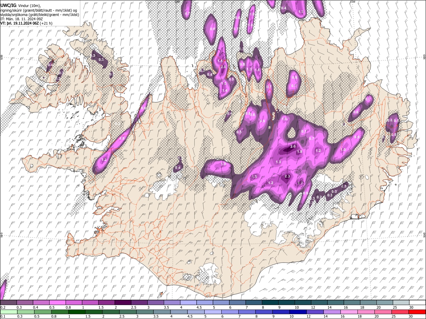Pick the darkest purple top-row swatch at 2
The image size is (426, 319).
point(122,302)
